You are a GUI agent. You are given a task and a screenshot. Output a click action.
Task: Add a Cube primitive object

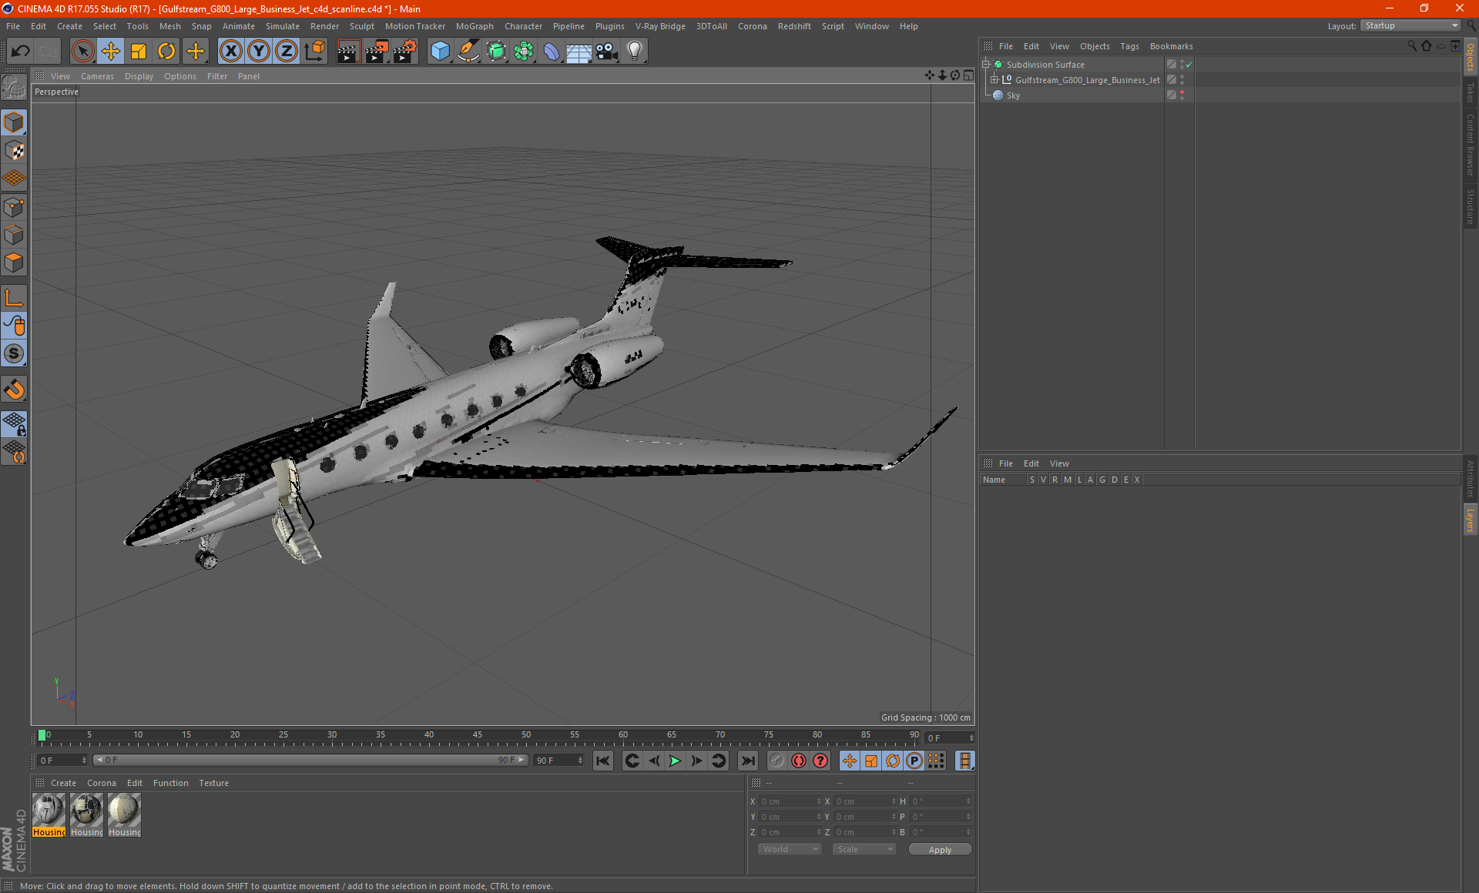pyautogui.click(x=440, y=52)
